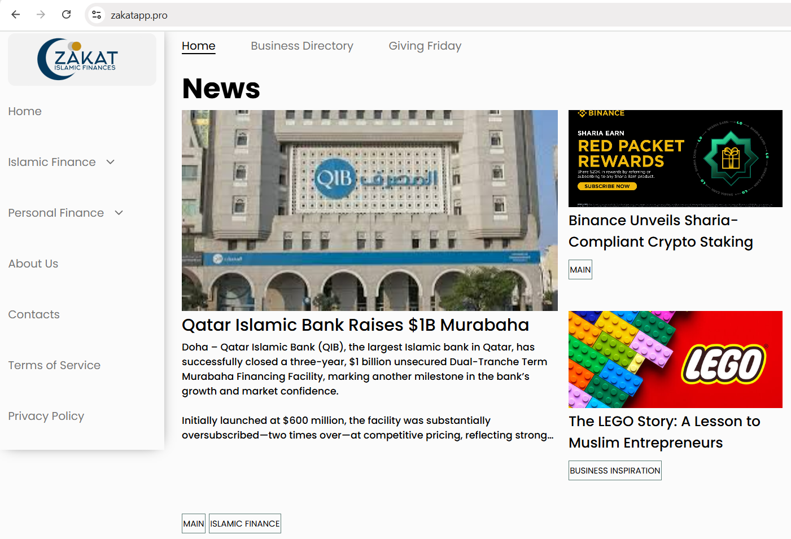Click the BUSINESS INSPIRATION tag
This screenshot has height=539, width=791.
[615, 471]
